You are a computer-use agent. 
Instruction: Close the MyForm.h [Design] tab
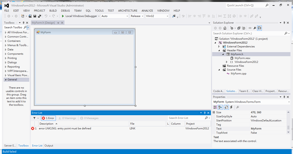coord(62,23)
